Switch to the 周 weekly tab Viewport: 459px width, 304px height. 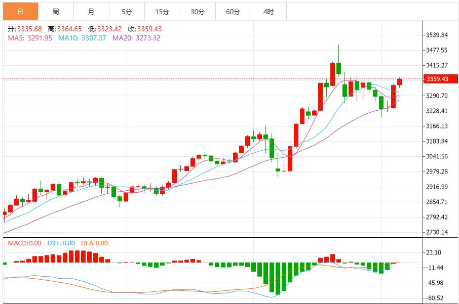56,11
